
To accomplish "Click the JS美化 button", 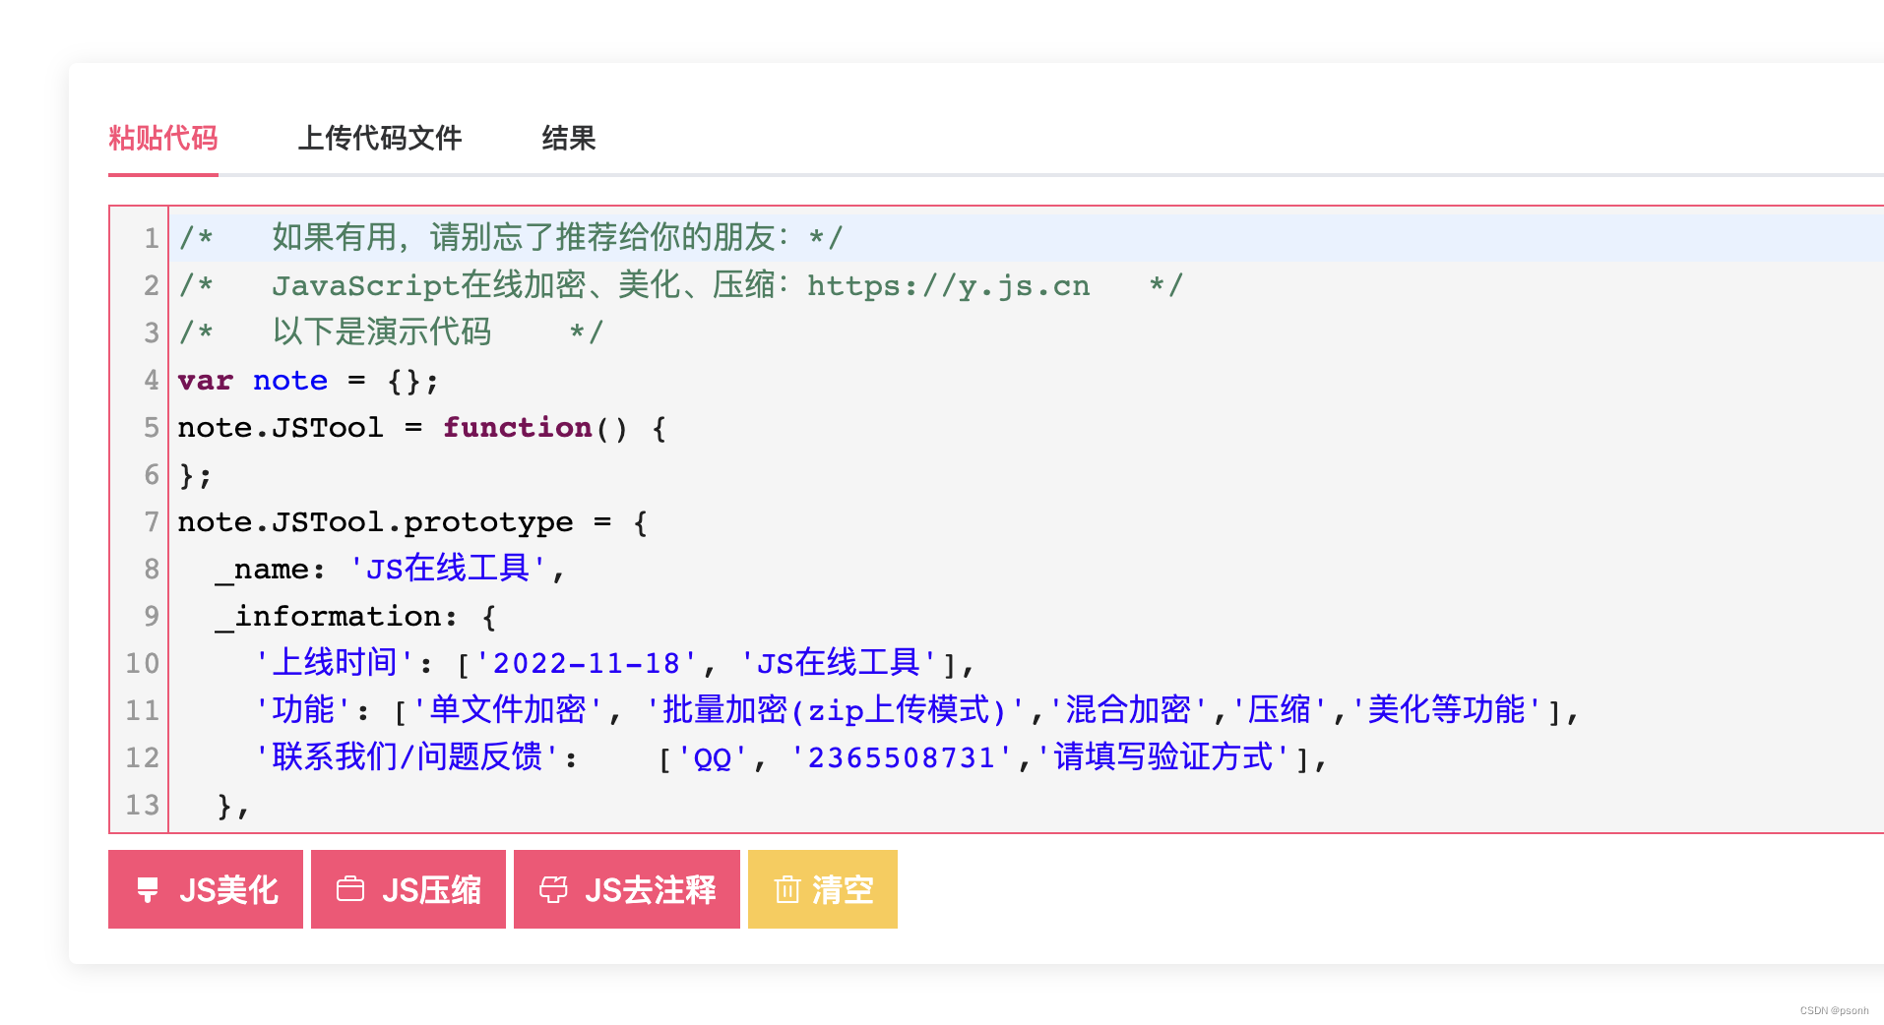I will 206,889.
